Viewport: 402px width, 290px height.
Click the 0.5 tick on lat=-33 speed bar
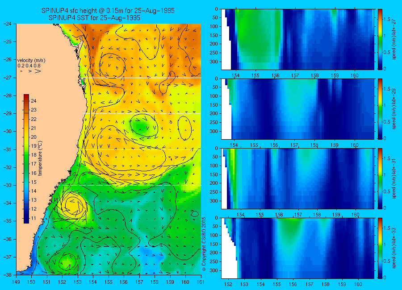387,261
